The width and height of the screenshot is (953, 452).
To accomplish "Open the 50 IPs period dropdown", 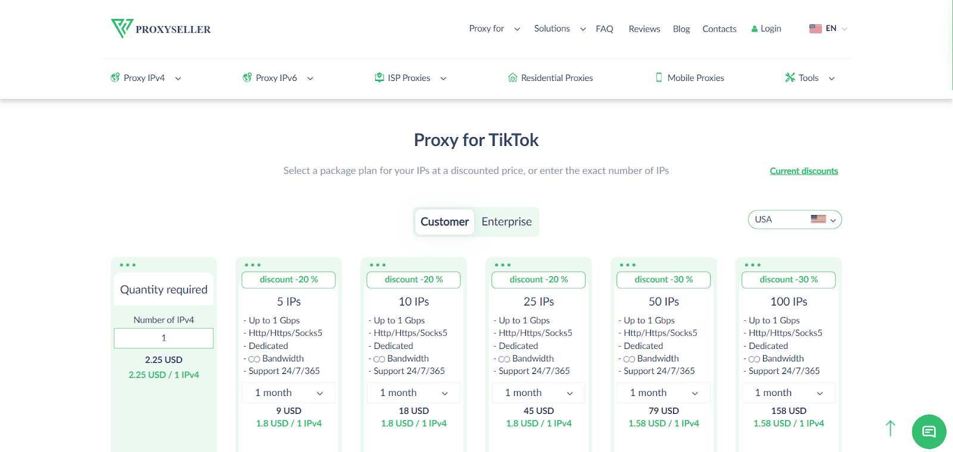I will click(664, 393).
